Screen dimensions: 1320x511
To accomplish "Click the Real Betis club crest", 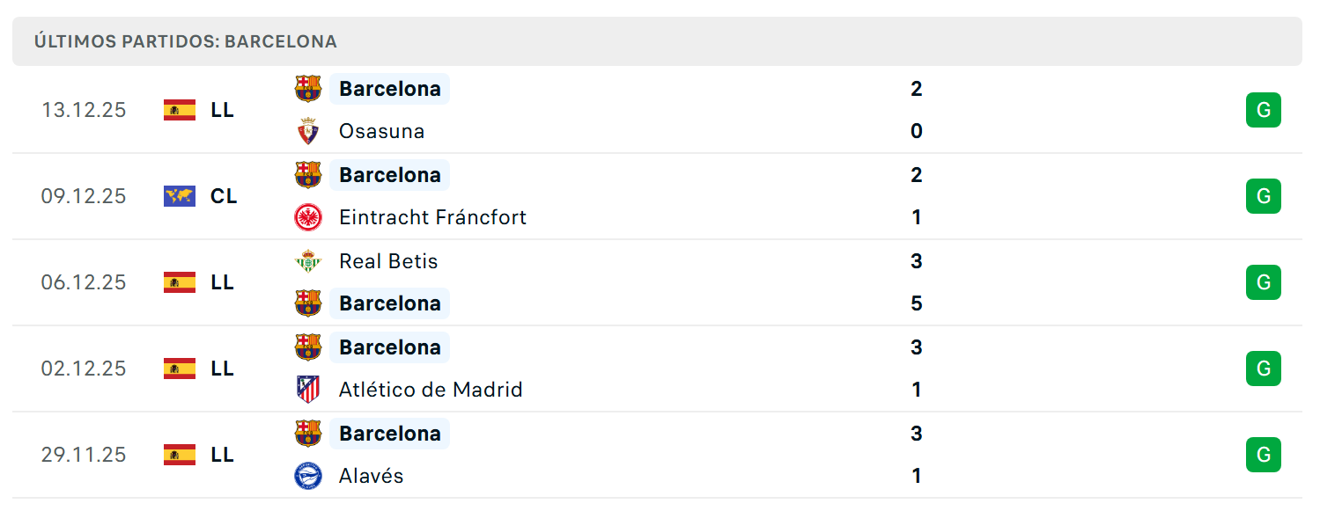I will pyautogui.click(x=308, y=261).
